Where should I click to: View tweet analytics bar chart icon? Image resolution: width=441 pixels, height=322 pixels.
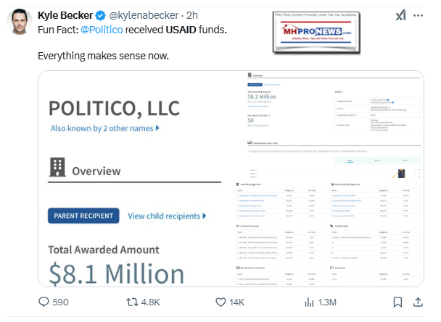click(x=308, y=301)
